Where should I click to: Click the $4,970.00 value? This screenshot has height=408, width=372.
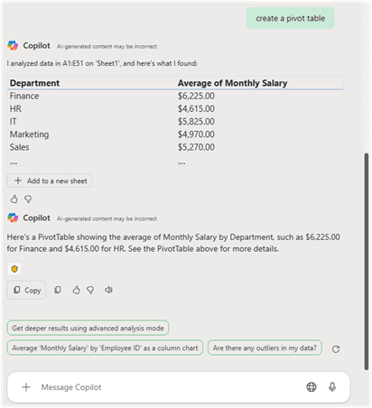click(196, 134)
